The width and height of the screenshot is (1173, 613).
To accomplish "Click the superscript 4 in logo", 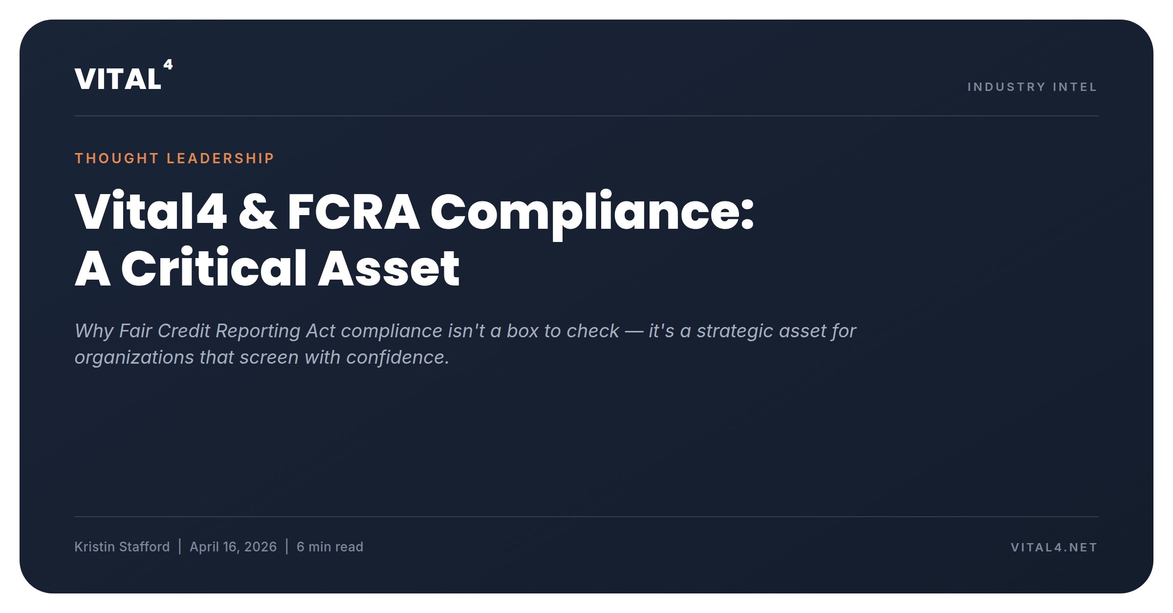I will pyautogui.click(x=168, y=65).
